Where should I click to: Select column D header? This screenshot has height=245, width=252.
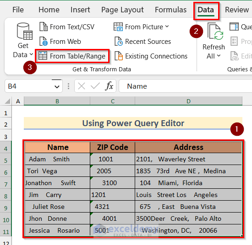[188, 101]
